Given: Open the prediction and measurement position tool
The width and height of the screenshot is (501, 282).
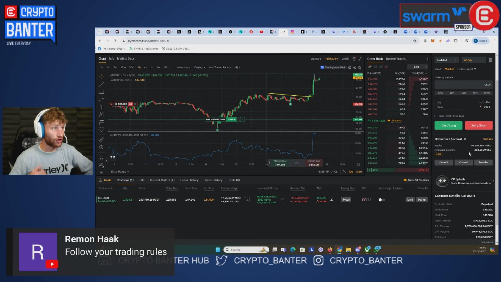Looking at the screenshot, I should (102, 122).
